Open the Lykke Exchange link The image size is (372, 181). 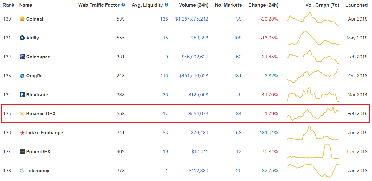[45, 133]
